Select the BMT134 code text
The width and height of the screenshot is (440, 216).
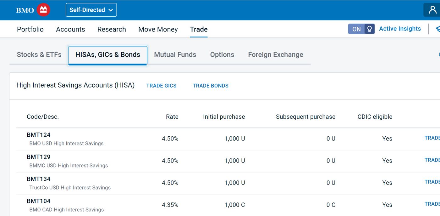[x=39, y=179]
